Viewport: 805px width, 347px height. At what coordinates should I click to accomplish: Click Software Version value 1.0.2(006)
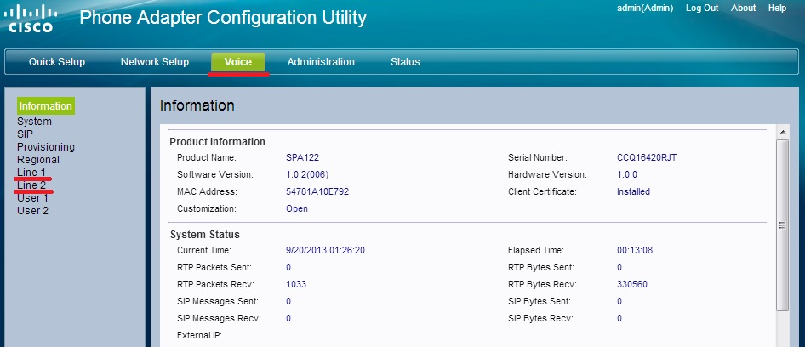tap(307, 174)
